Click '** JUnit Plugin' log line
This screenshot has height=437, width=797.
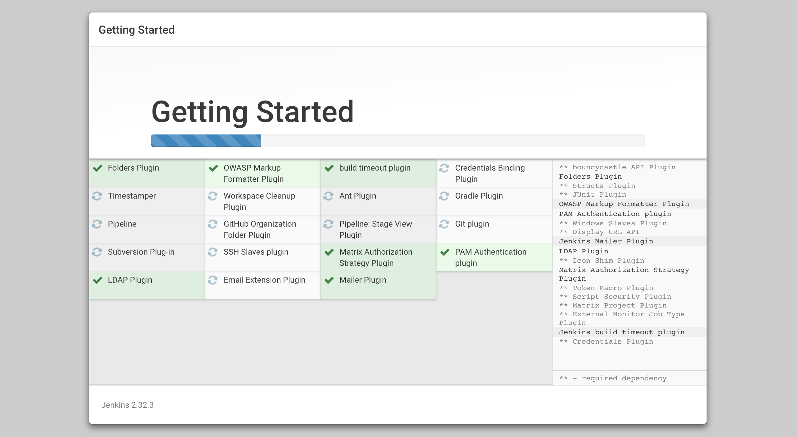[592, 195]
